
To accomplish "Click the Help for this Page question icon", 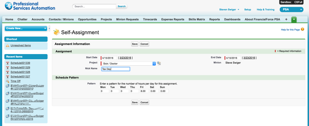I will pyautogui.click(x=302, y=29).
